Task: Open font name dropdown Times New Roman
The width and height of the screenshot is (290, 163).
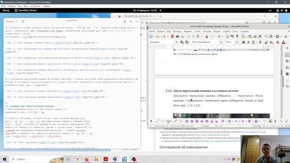Action: (221, 42)
